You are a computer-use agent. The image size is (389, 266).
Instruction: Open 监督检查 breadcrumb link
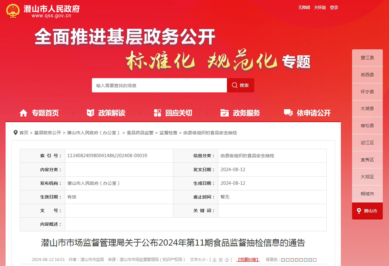point(168,133)
